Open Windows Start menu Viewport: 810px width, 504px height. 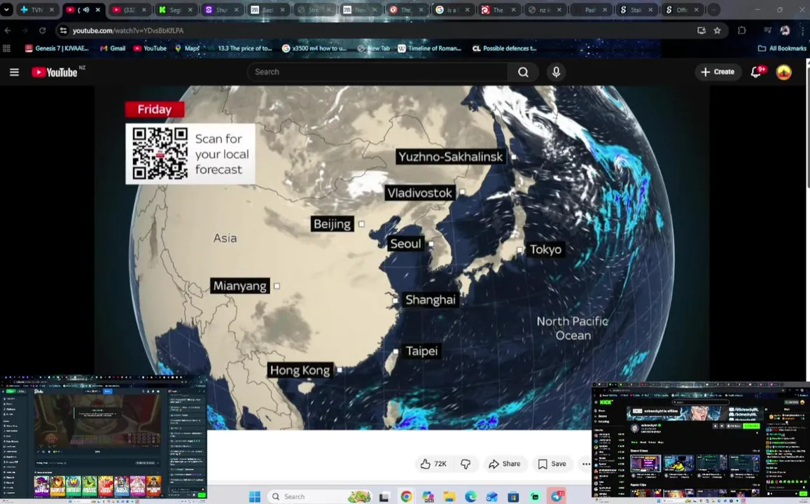point(255,496)
